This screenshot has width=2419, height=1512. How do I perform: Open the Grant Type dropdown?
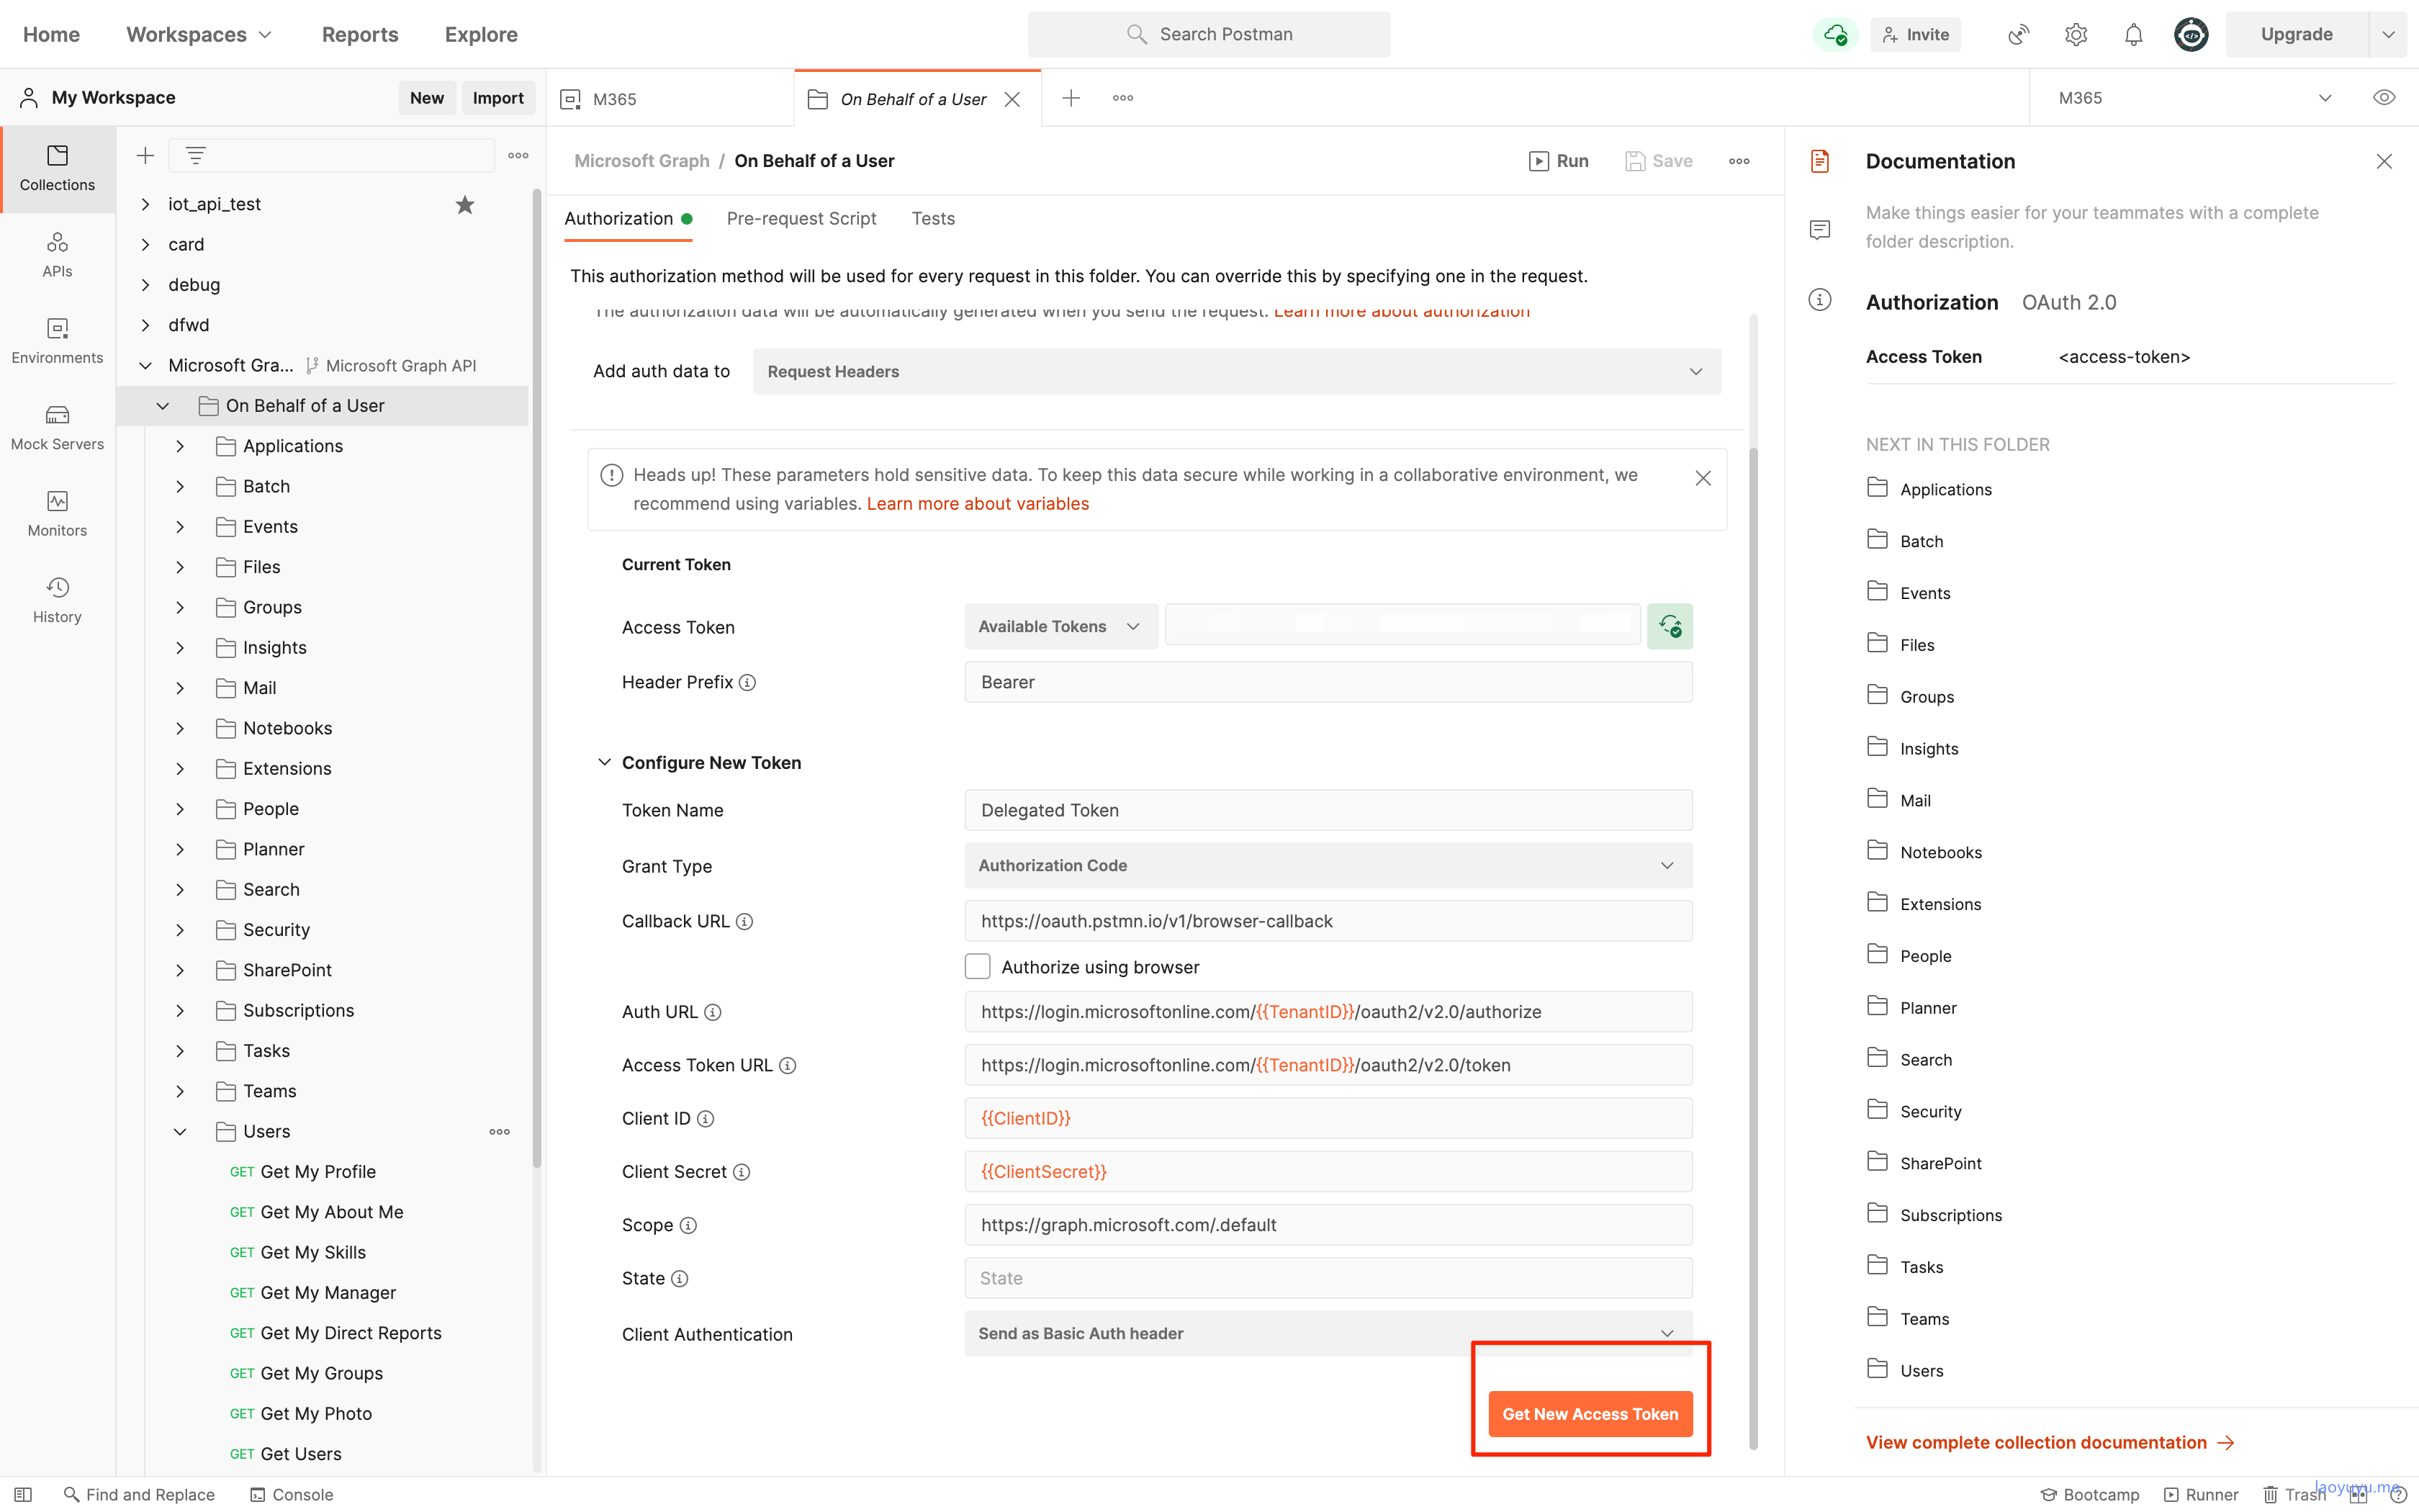[x=1328, y=865]
